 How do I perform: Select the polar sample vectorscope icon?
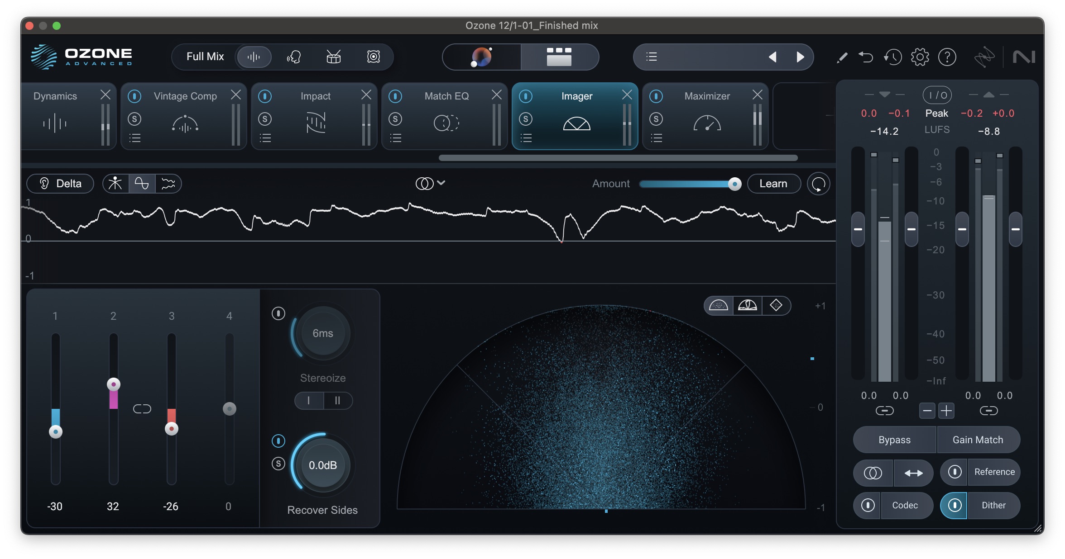[719, 306]
